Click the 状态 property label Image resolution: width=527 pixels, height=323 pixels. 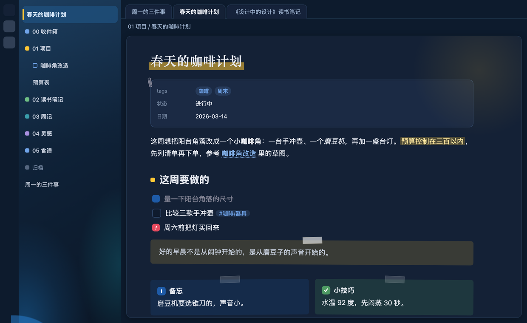pos(162,104)
